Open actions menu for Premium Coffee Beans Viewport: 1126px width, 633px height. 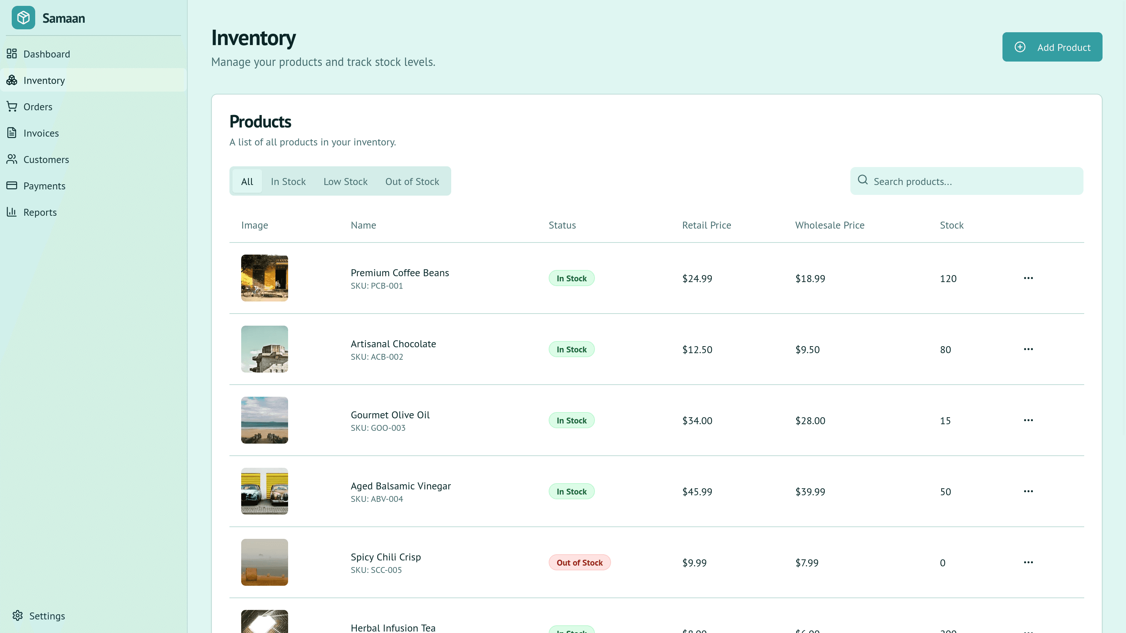1028,278
